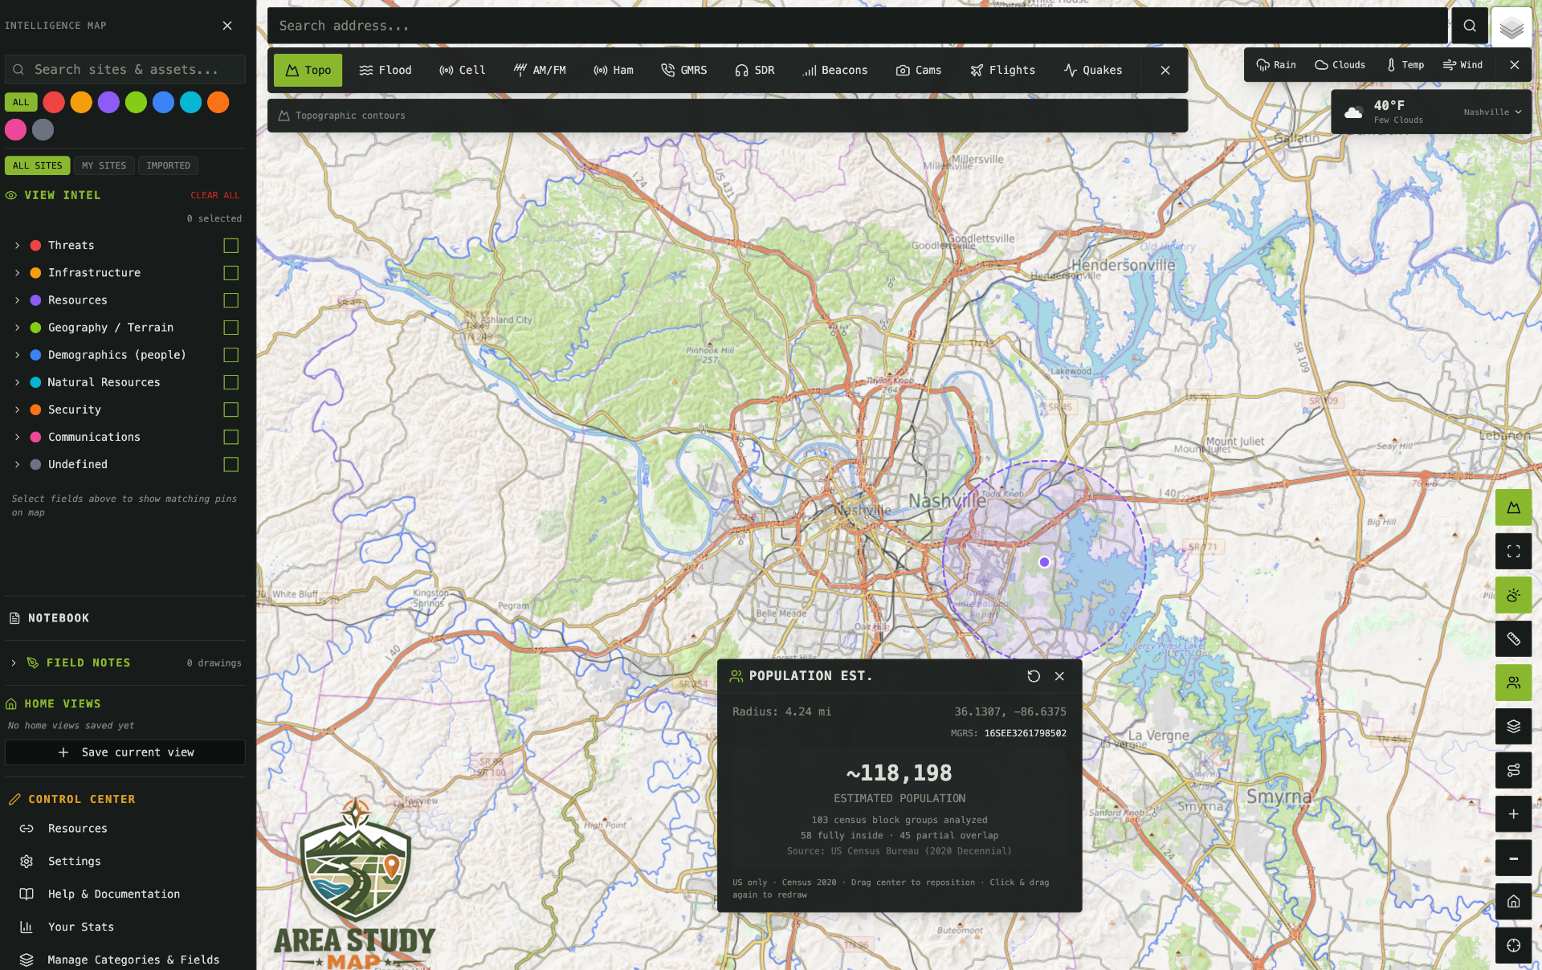
Task: Expand the Threats category
Action: (17, 246)
